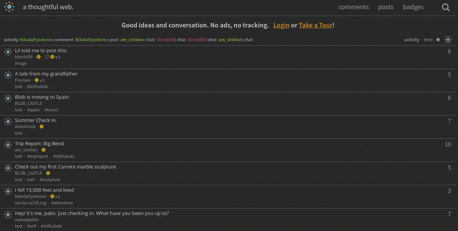The width and height of the screenshot is (458, 231).
Task: Click share wheel beside 'Lil told me to post this'
Action: [x=8, y=52]
